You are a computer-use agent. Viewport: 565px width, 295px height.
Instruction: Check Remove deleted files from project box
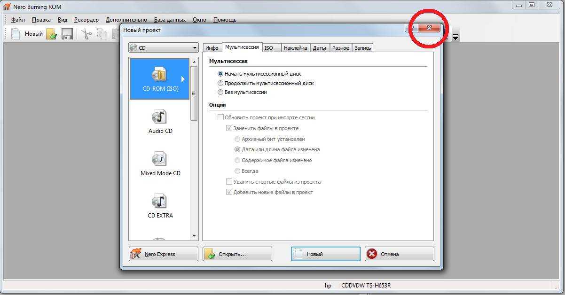(229, 182)
